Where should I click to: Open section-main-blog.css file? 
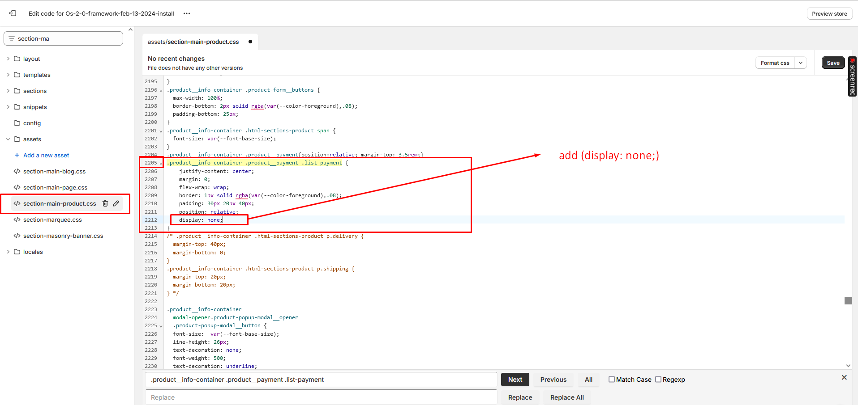pyautogui.click(x=54, y=171)
